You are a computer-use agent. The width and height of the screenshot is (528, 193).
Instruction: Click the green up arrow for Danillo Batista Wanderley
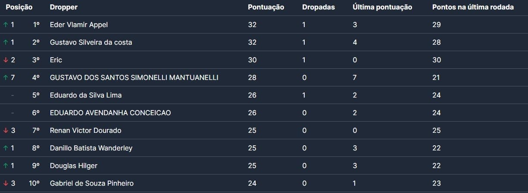[6, 148]
